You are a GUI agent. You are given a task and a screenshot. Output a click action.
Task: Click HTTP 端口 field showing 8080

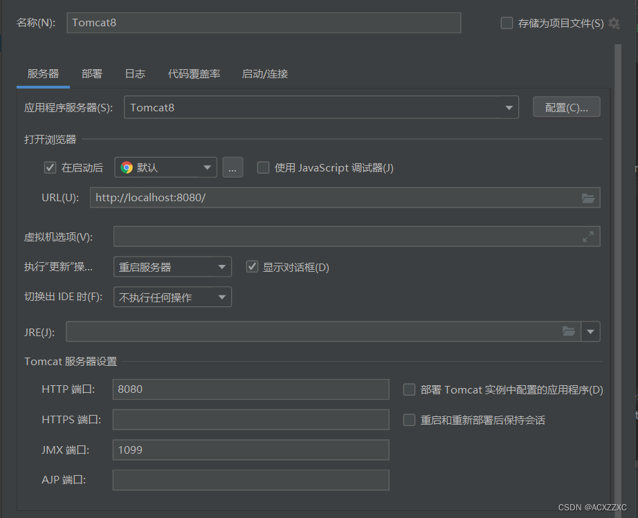point(251,389)
